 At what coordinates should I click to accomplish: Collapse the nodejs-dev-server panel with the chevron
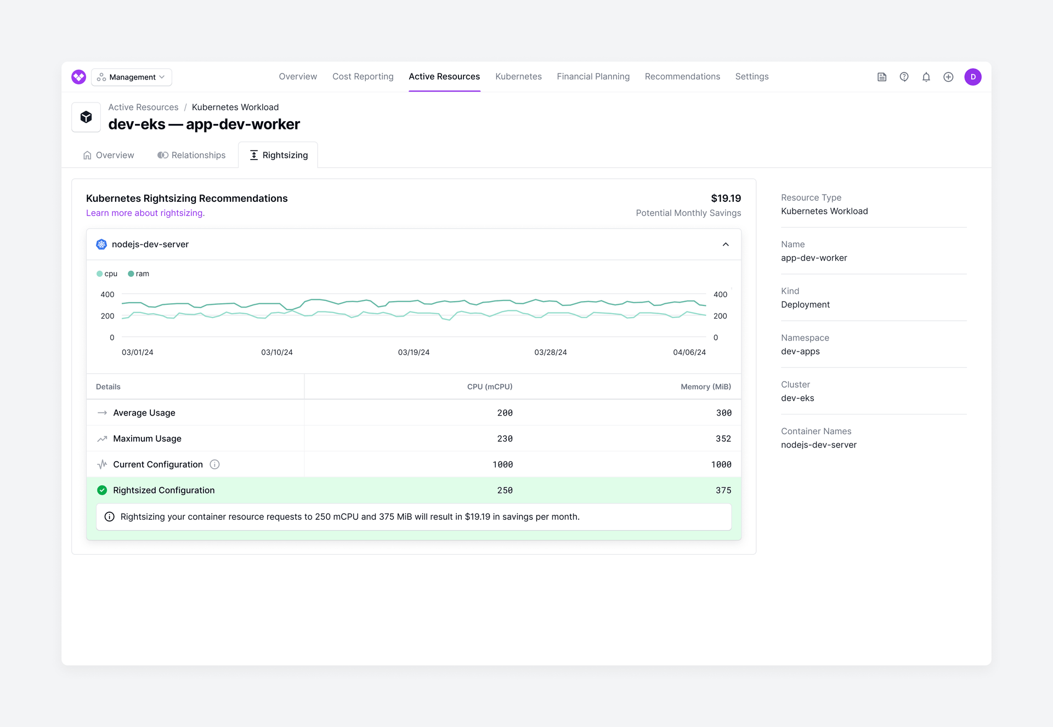pyautogui.click(x=726, y=245)
